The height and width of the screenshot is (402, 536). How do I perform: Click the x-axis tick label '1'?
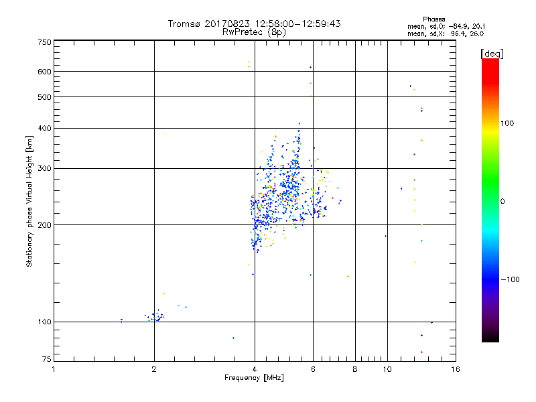point(54,369)
